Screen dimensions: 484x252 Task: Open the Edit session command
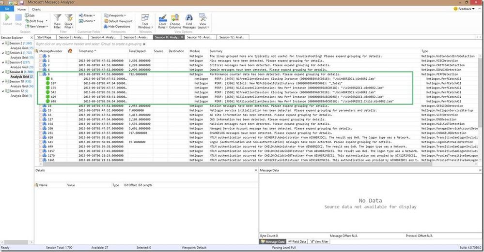tap(30, 15)
